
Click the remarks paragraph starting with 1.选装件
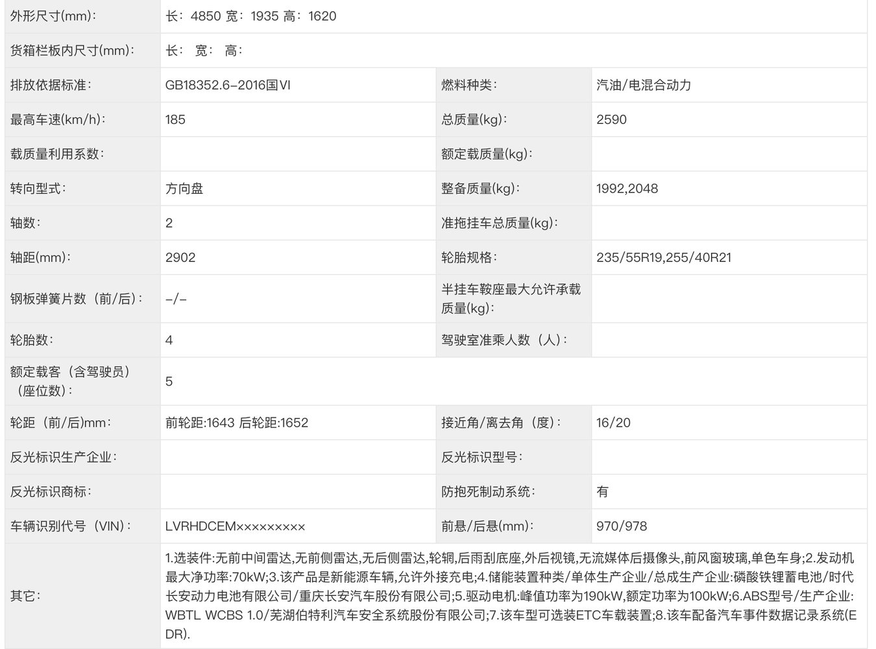[511, 596]
